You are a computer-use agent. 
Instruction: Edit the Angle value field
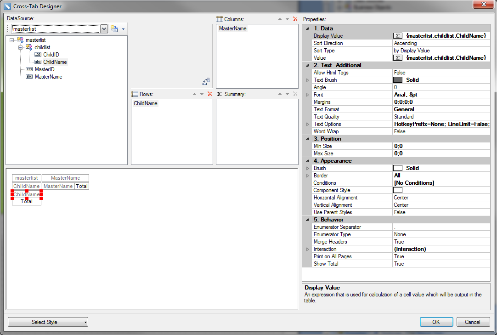click(441, 87)
